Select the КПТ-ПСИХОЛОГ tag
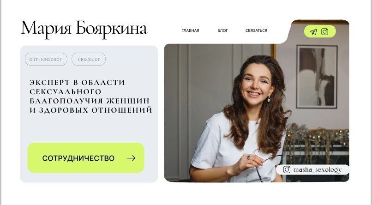The width and height of the screenshot is (372, 205). pos(46,59)
